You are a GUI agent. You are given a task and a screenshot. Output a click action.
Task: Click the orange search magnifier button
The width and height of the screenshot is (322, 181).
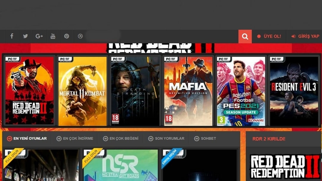[245, 37]
